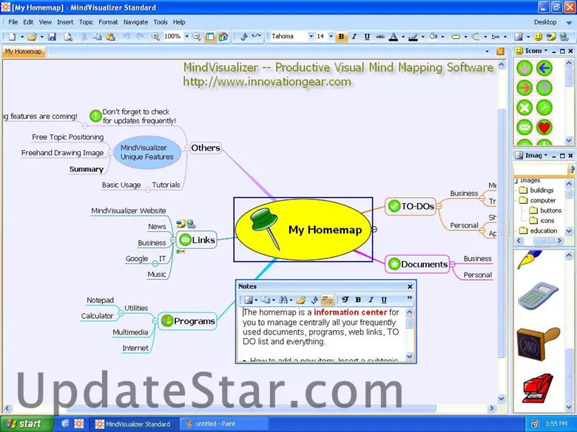The width and height of the screenshot is (577, 432).
Task: Zoom in with the magnifier plus icon
Action: (x=155, y=36)
